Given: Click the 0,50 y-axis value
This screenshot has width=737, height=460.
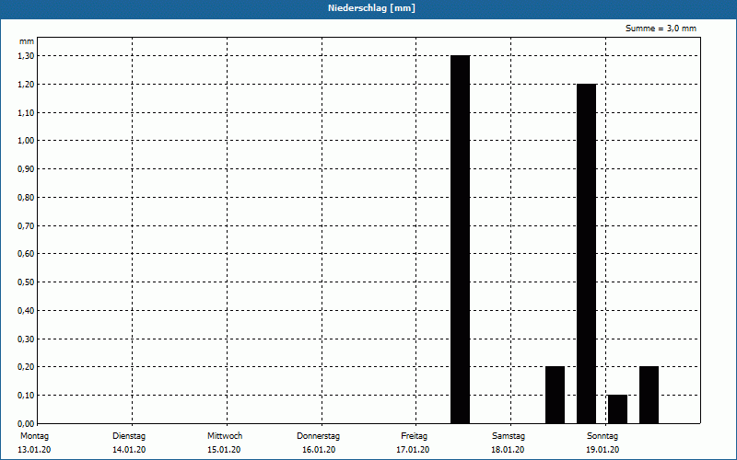Looking at the screenshot, I should coord(26,282).
